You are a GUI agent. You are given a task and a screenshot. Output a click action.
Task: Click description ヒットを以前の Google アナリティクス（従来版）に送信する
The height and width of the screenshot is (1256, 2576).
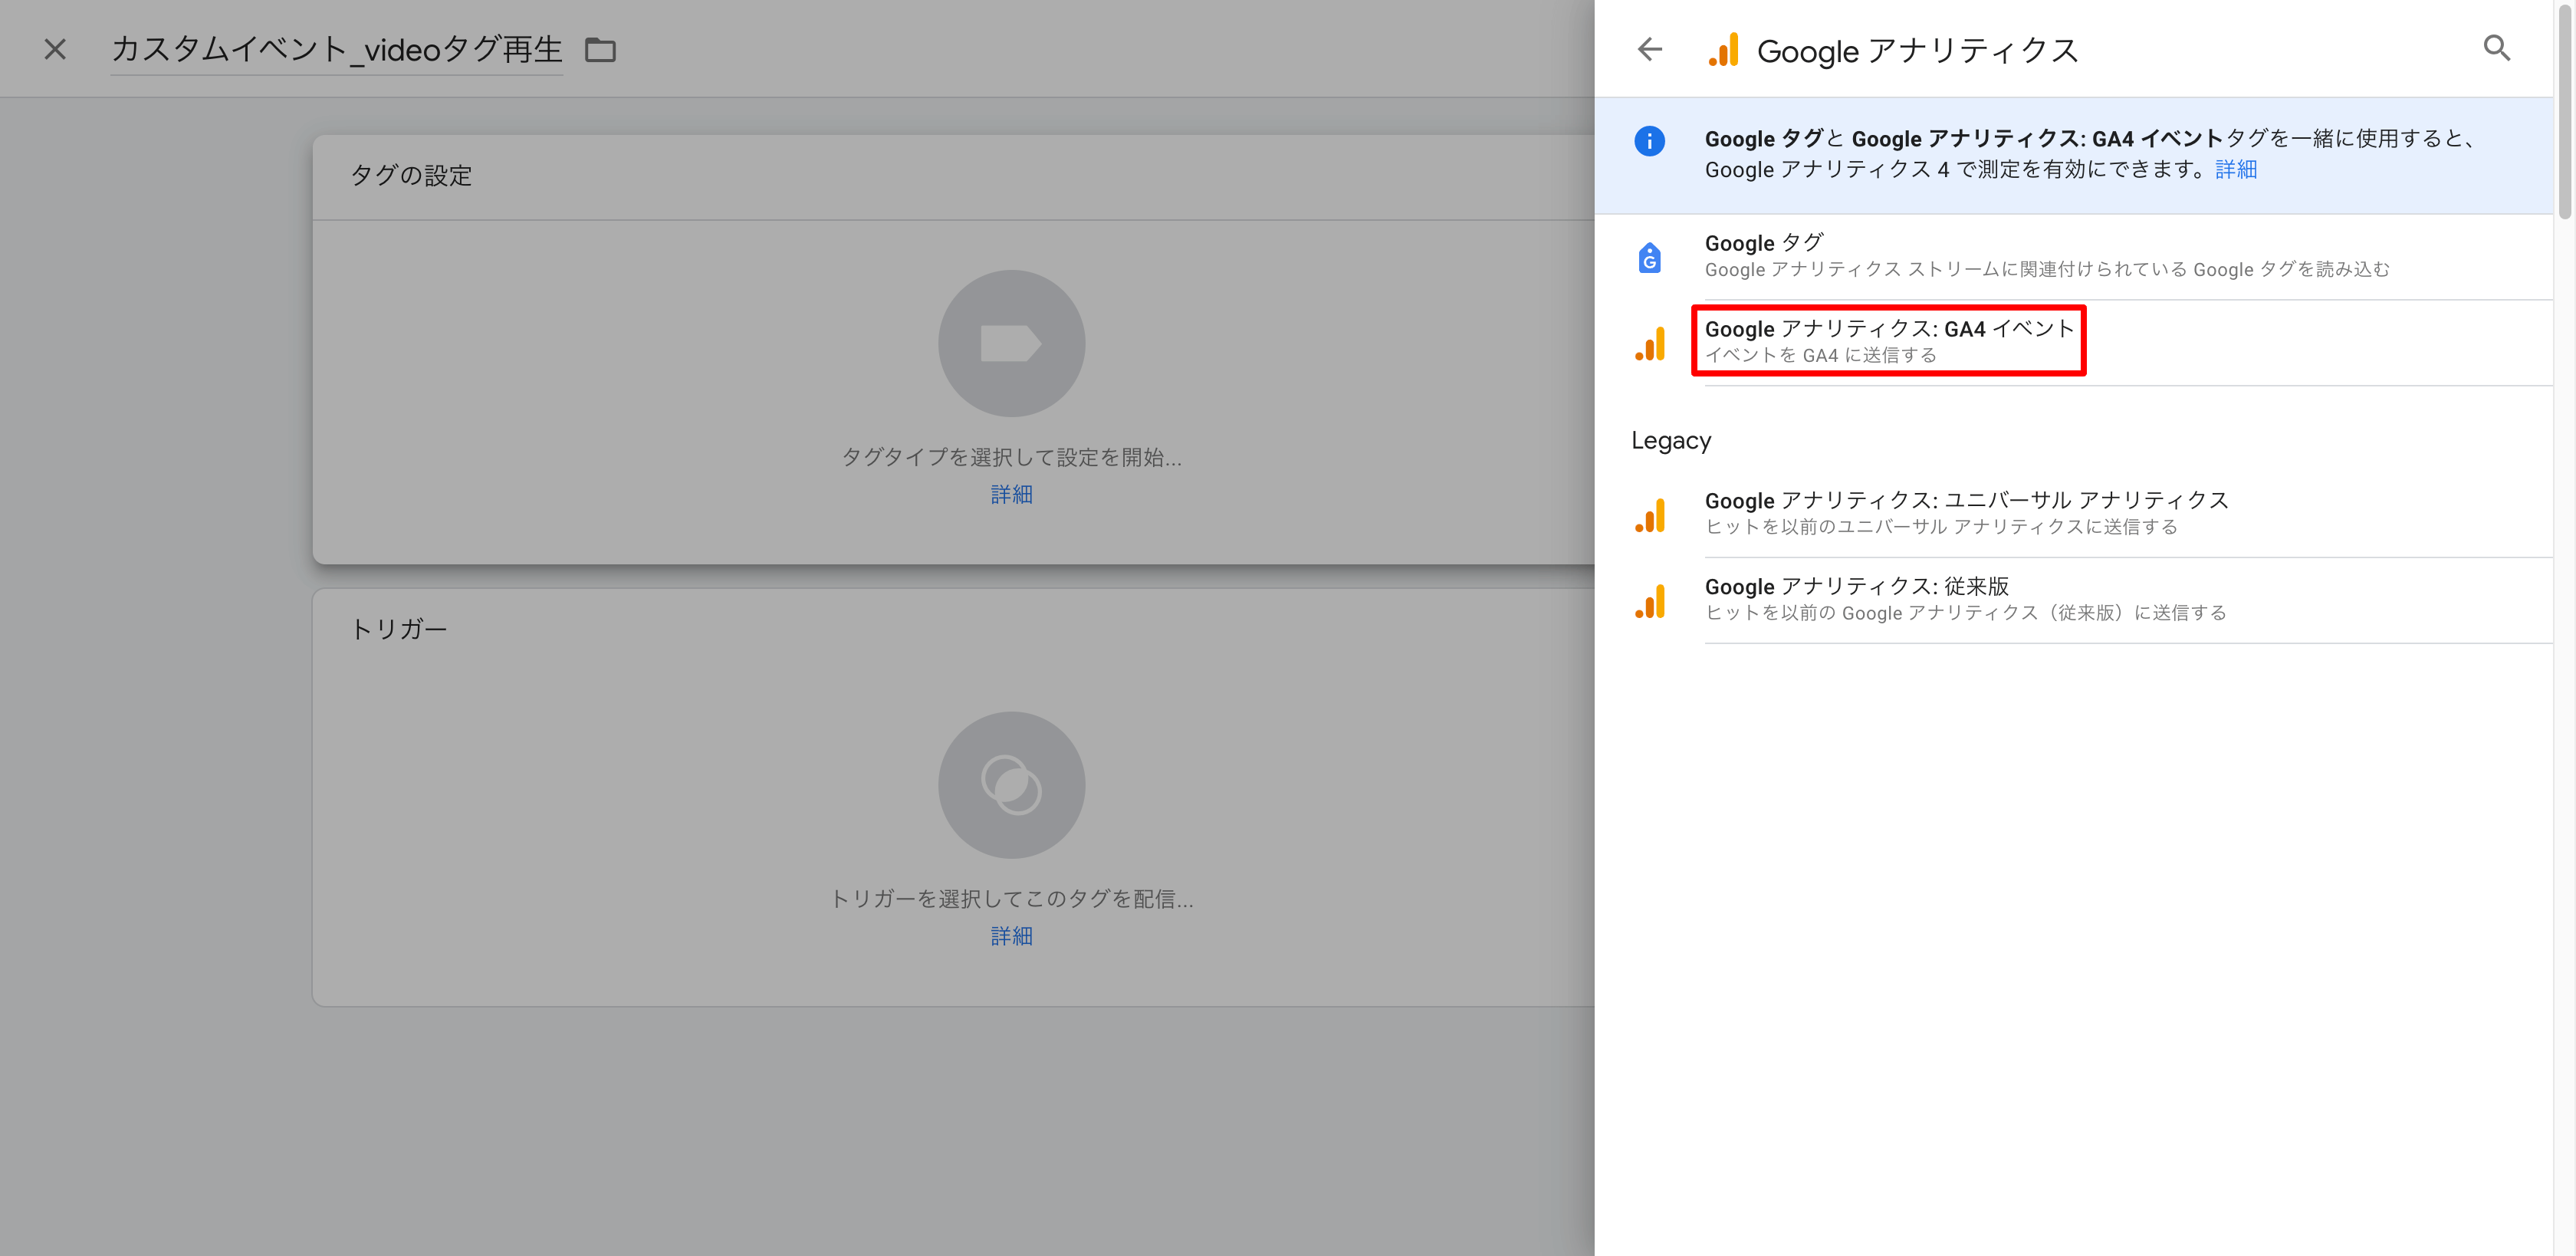pos(1966,612)
